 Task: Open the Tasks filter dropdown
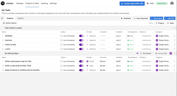click(x=170, y=23)
